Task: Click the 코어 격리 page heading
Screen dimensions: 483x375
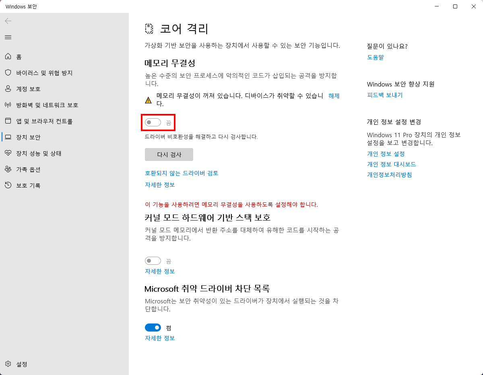Action: (184, 29)
